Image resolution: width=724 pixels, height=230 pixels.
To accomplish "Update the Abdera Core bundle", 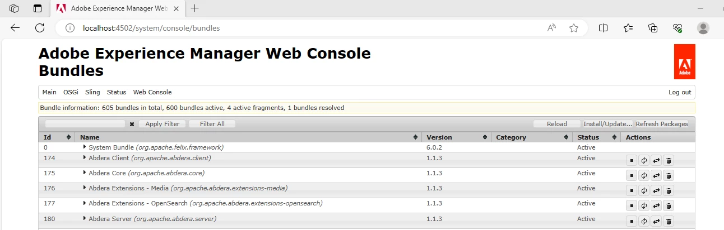I will [656, 175].
